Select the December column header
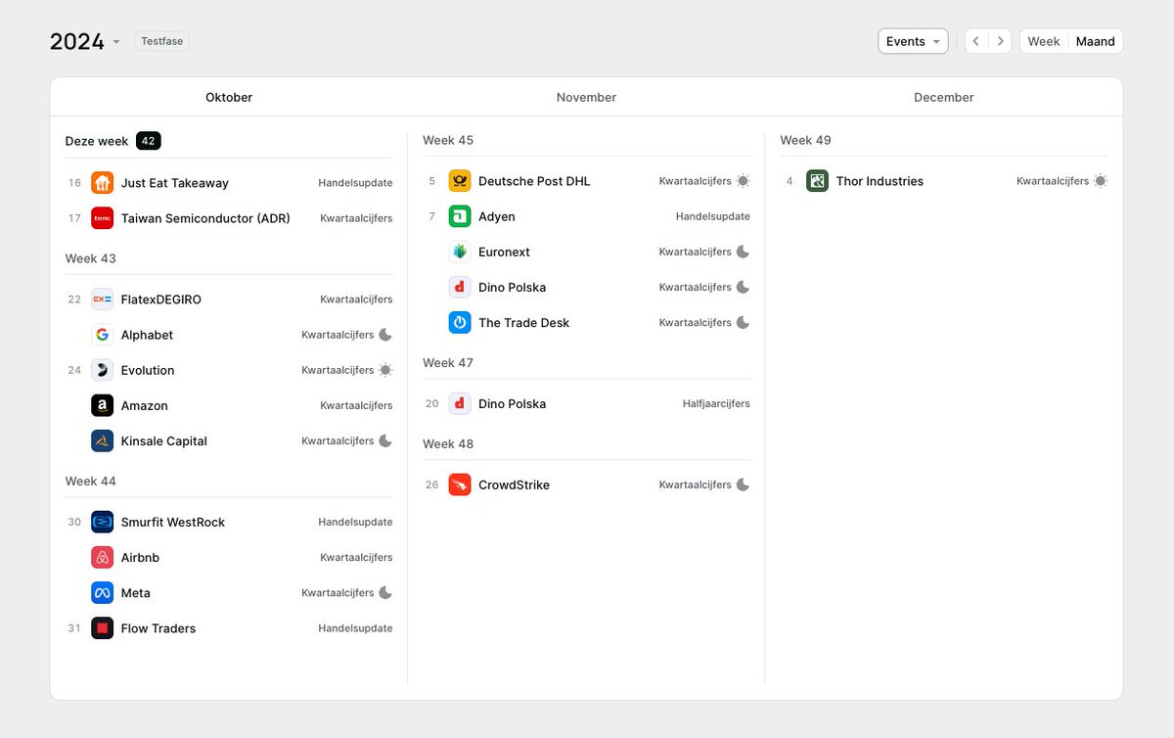 [944, 97]
